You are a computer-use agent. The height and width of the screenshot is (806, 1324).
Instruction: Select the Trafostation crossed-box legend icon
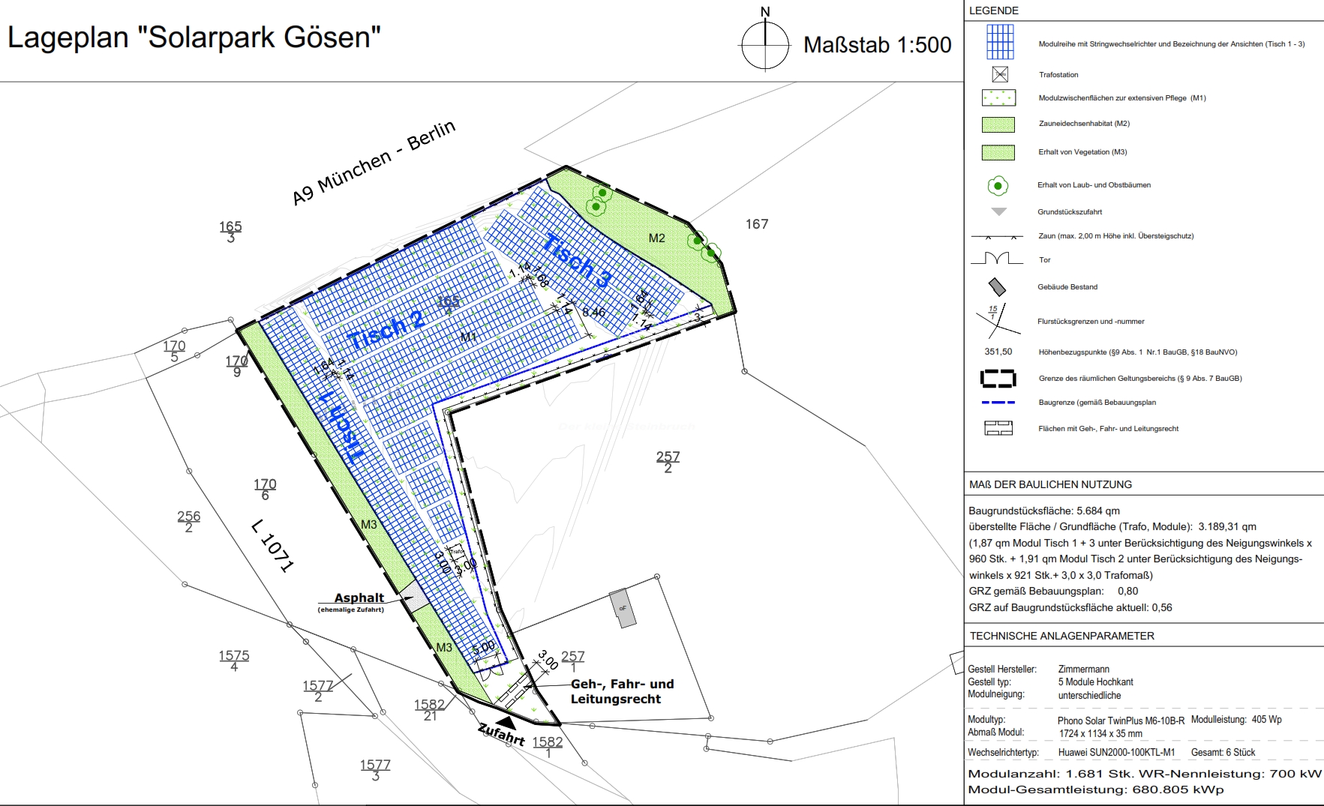click(x=1000, y=74)
